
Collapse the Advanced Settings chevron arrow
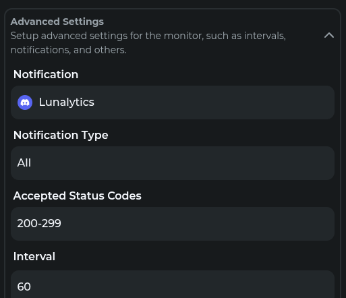[x=329, y=36]
